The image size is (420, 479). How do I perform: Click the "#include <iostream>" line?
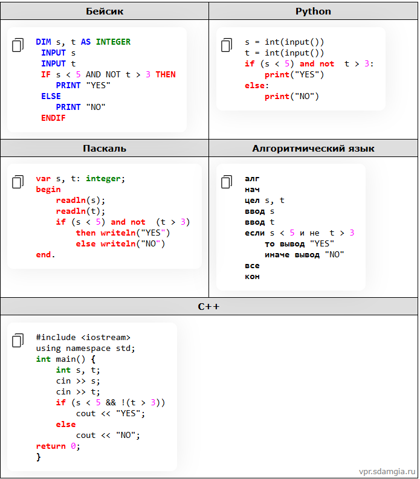coord(83,337)
